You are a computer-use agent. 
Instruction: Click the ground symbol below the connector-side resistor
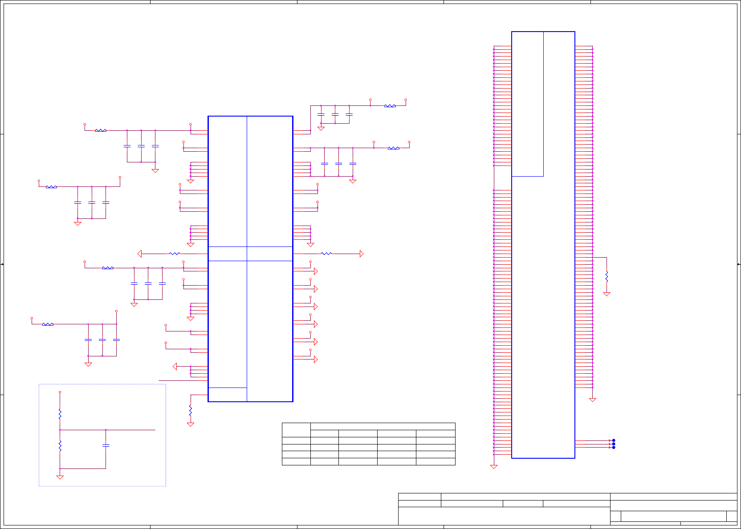(x=607, y=294)
